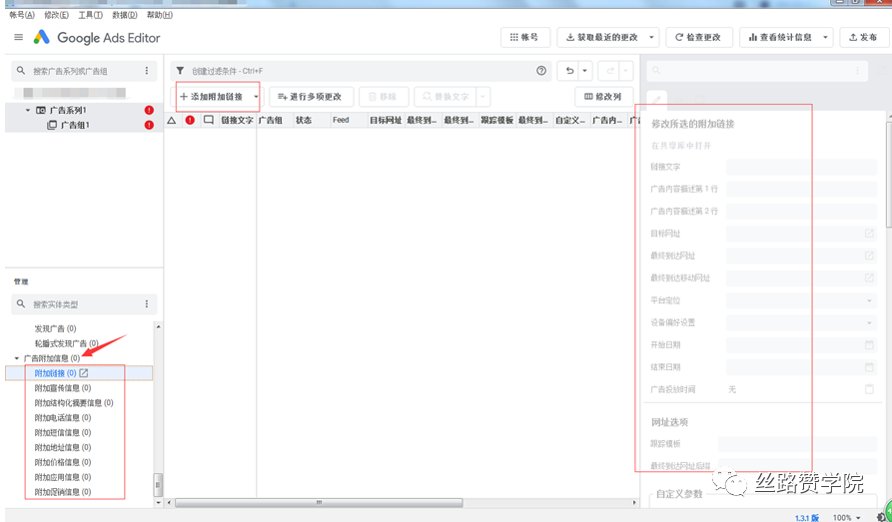Screen dimensions: 892x522
Task: Open the 帐号(A) menu
Action: click(22, 15)
